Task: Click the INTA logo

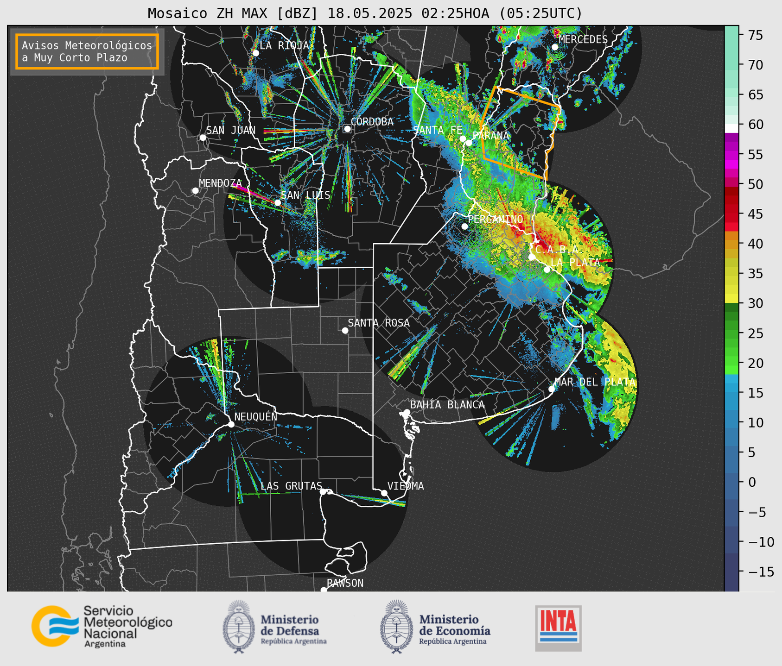Action: (x=558, y=628)
